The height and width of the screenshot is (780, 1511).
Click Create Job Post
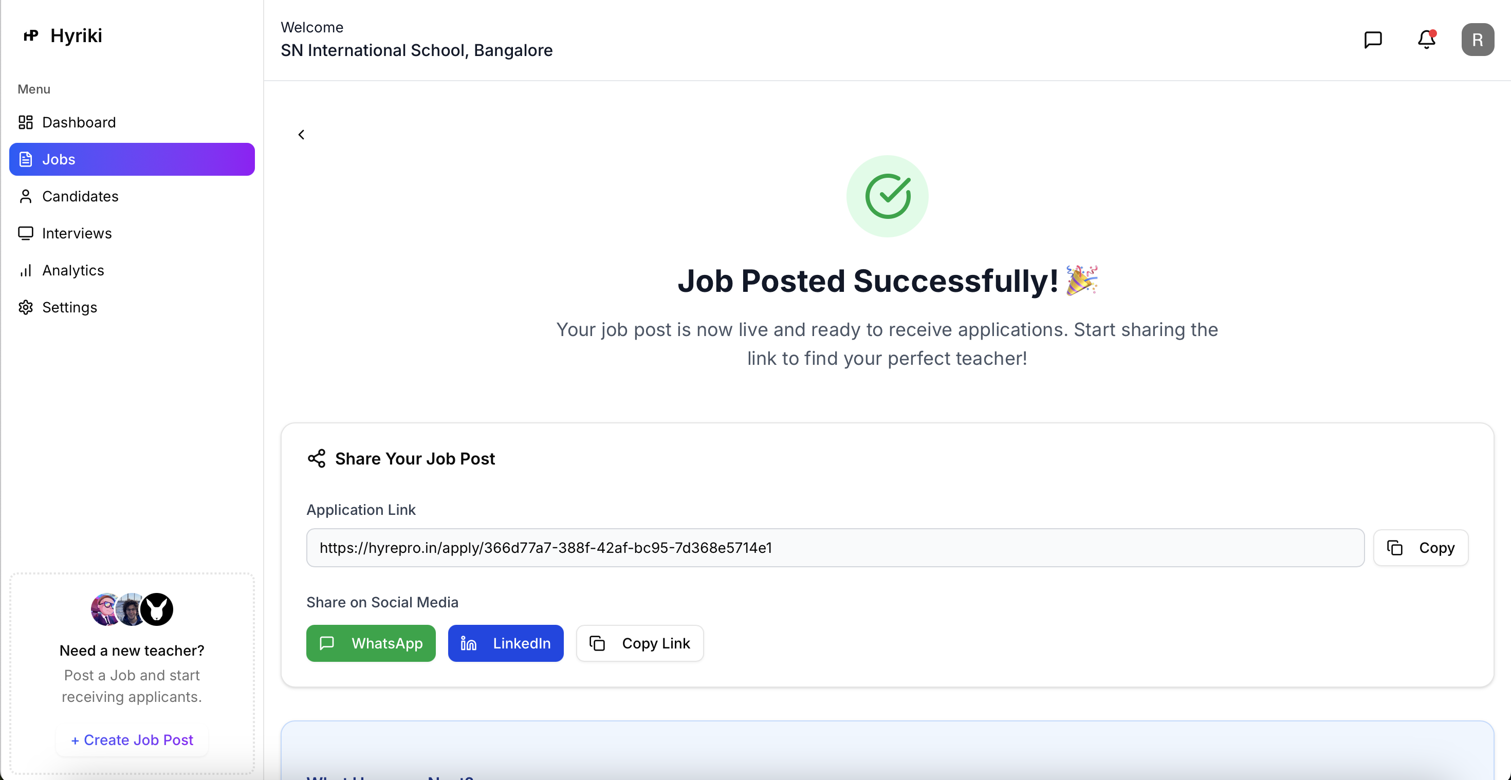coord(131,739)
